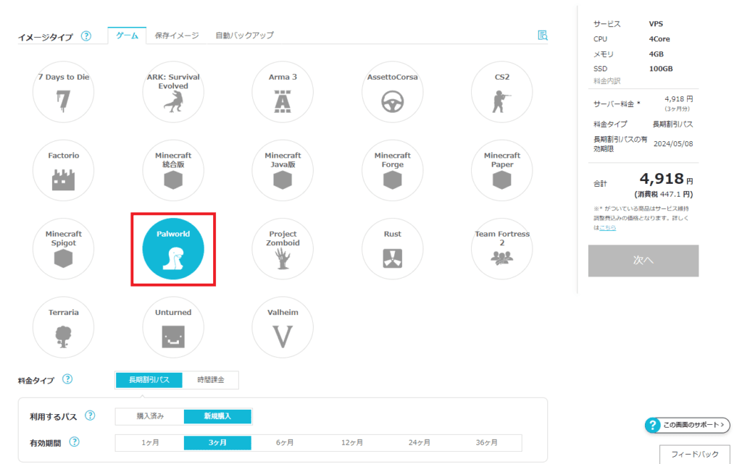Click the 4,918 円 total price
Screen dimensions: 742x464
[x=667, y=179]
